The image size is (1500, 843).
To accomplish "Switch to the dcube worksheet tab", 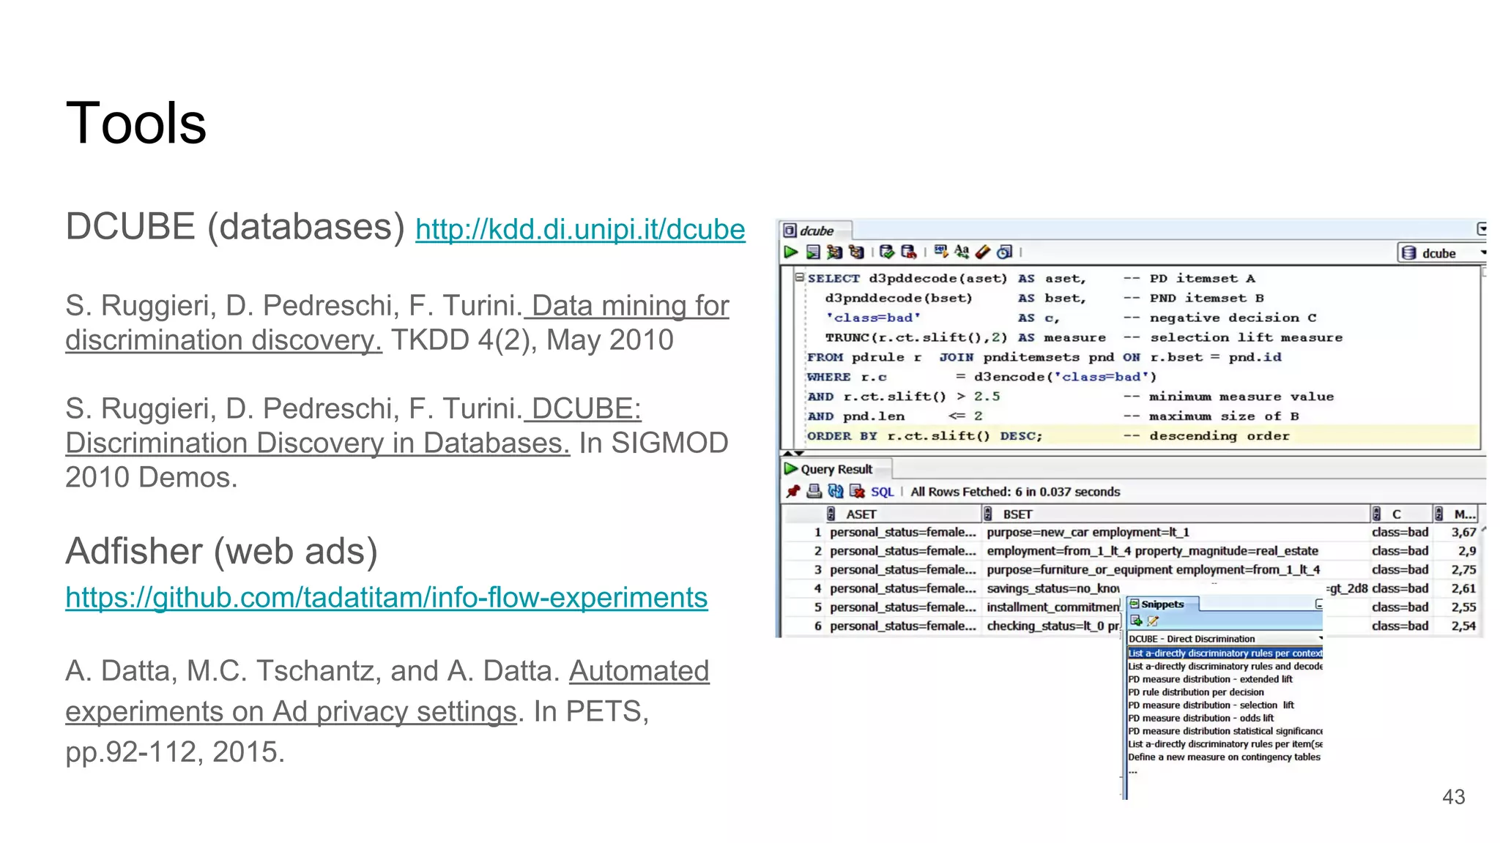I will click(x=816, y=231).
